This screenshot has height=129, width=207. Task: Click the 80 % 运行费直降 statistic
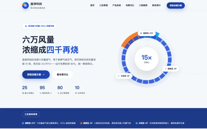[63, 90]
